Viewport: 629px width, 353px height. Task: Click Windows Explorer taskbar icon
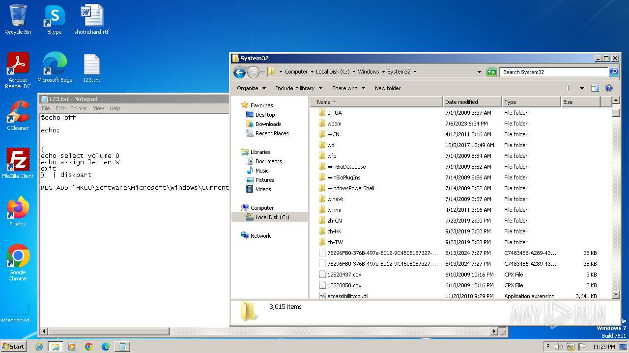click(x=56, y=347)
